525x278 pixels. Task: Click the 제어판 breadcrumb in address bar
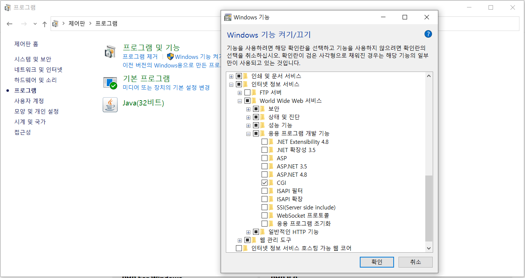[x=77, y=23]
